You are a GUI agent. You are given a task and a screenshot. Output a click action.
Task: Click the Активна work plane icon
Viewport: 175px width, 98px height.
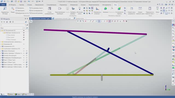pyautogui.click(x=106, y=8)
